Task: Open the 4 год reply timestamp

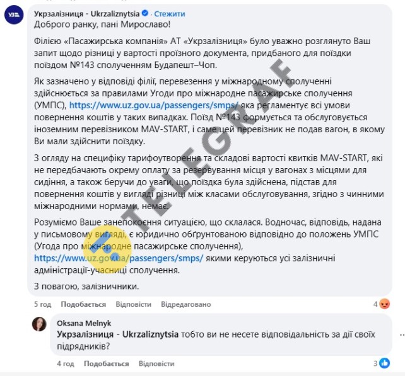Action: pyautogui.click(x=66, y=363)
